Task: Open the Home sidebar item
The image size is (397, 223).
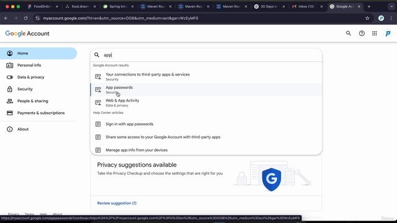Action: pyautogui.click(x=38, y=53)
